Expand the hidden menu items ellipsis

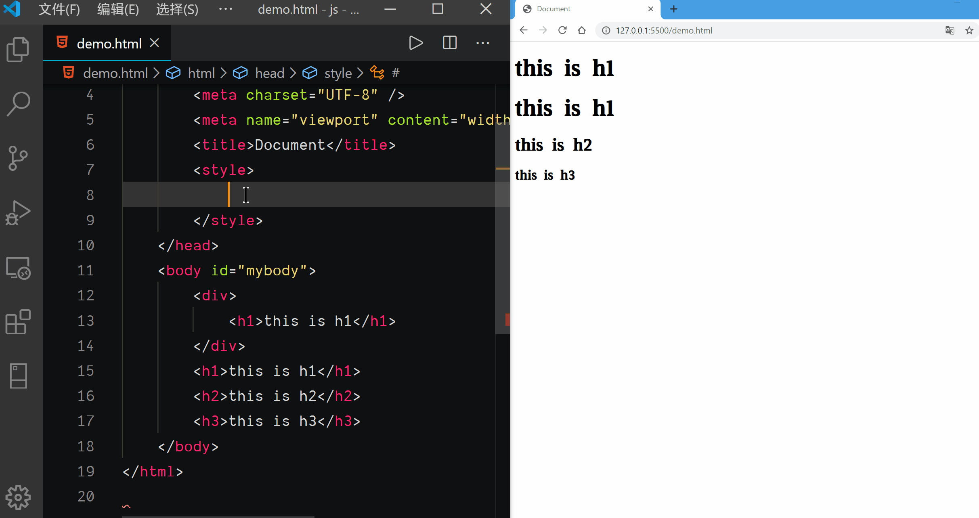[225, 9]
